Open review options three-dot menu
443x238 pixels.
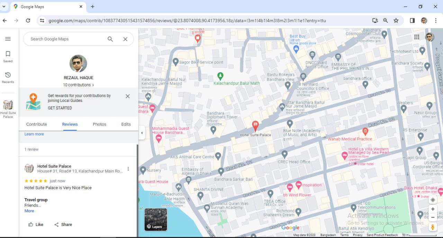pyautogui.click(x=128, y=169)
